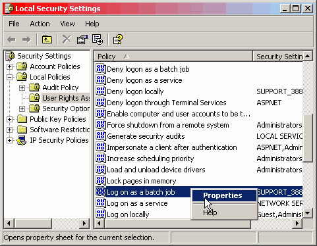Open the View menu
317x246 pixels.
coord(67,24)
